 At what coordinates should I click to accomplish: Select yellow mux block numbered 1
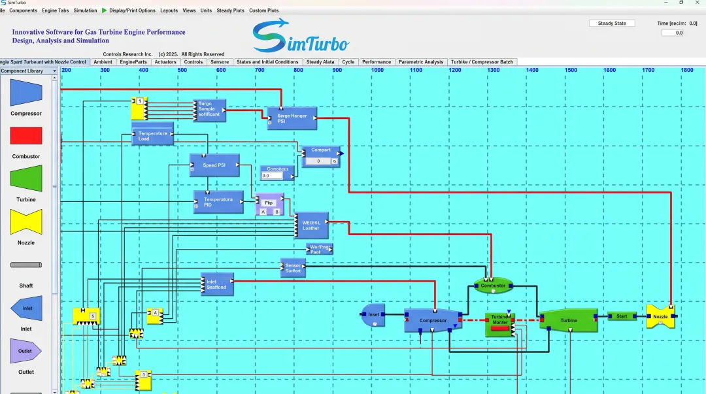coord(140,108)
